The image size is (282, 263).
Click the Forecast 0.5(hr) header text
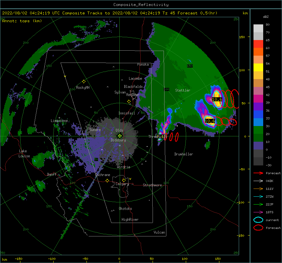point(197,13)
